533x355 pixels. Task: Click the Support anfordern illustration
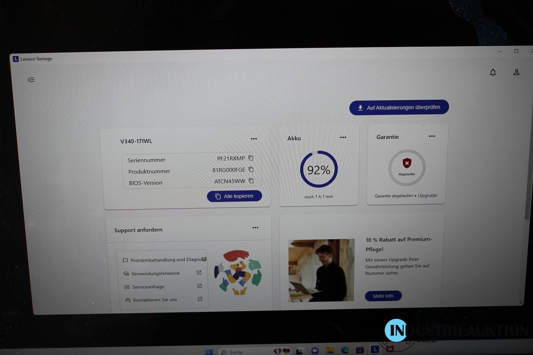pos(238,272)
